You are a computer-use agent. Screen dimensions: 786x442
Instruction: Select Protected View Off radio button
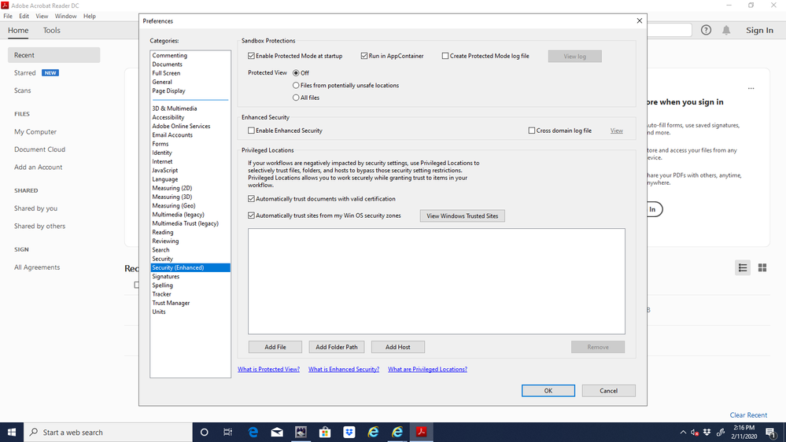pyautogui.click(x=296, y=73)
